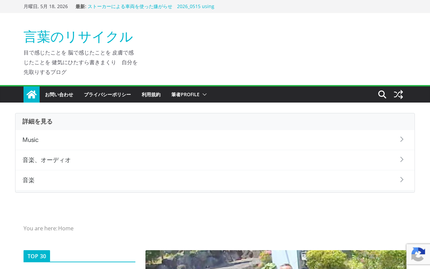Image resolution: width=430 pixels, height=269 pixels.
Task: Select the 音楽、オーディオ list row
Action: [215, 160]
